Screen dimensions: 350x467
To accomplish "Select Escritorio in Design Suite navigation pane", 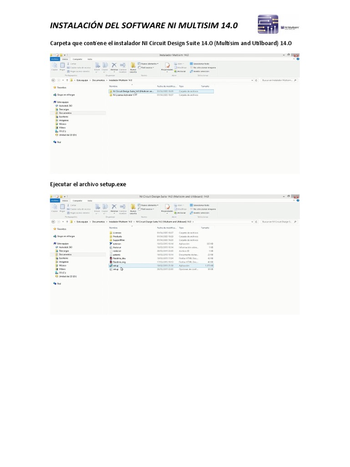I will point(62,258).
